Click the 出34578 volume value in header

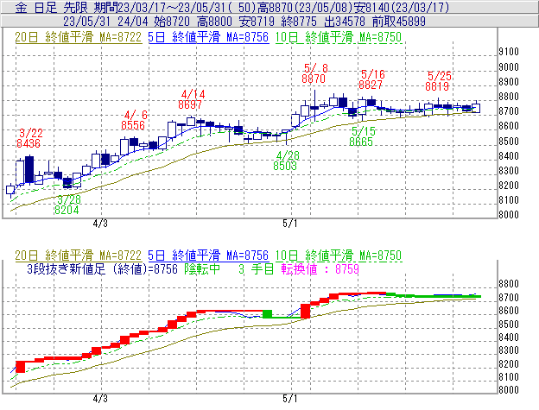tap(345, 22)
